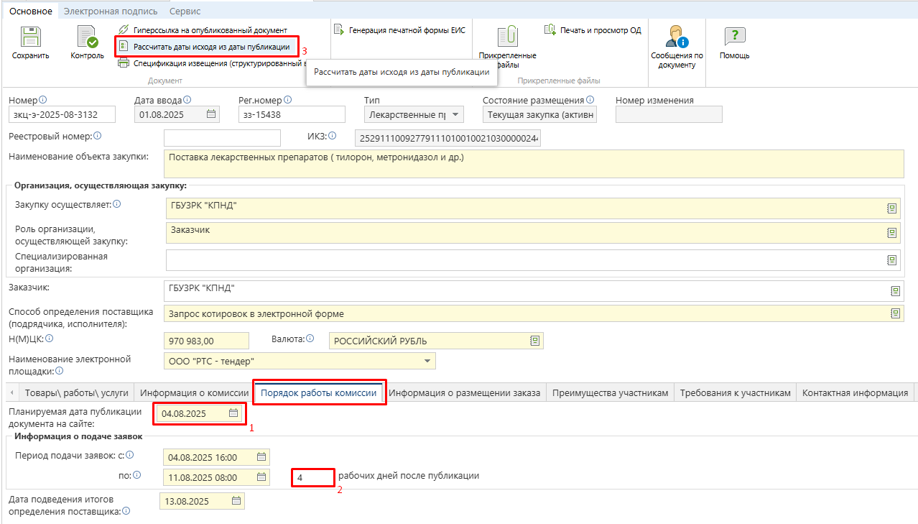Viewport: 918px width, 524px height.
Task: Click info icon beside Период подачи заявок: с
Action: (130, 455)
